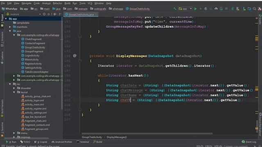
Task: Expand the manifests folder
Action: click(10, 27)
